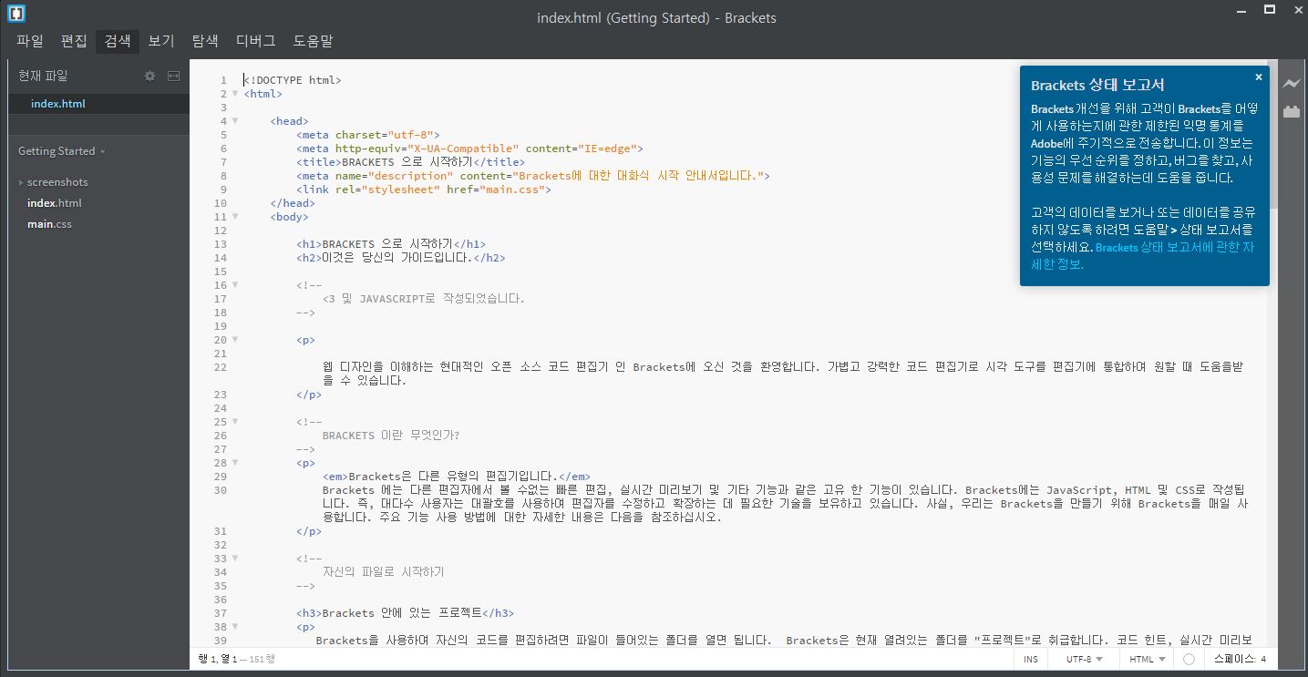This screenshot has width=1308, height=677.
Task: Open the 보기 menu
Action: click(x=161, y=41)
